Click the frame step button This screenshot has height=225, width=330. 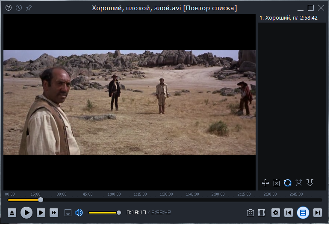click(x=41, y=213)
